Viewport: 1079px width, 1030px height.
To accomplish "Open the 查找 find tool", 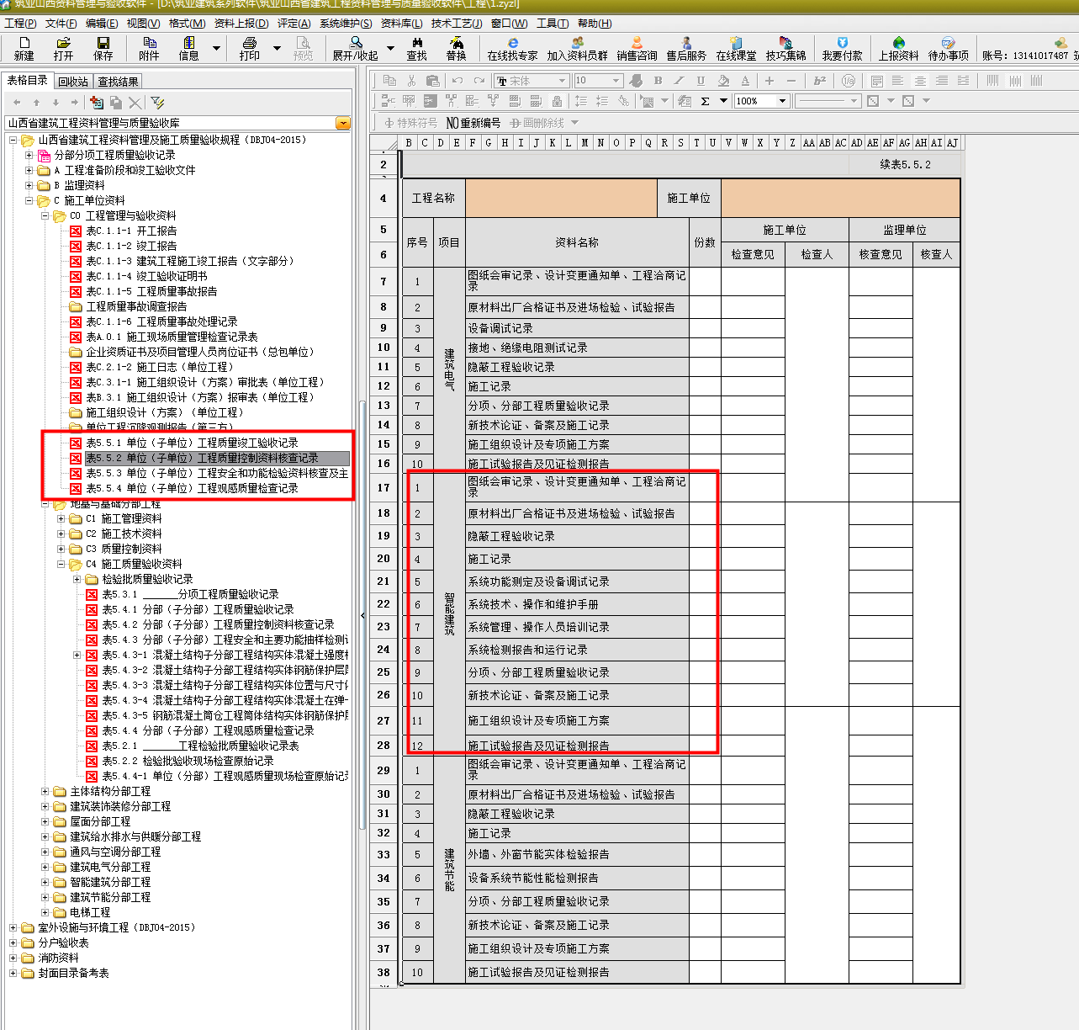I will click(416, 48).
